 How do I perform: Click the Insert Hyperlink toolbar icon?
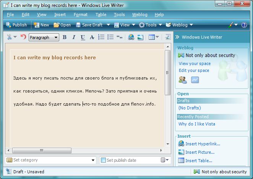131,37
